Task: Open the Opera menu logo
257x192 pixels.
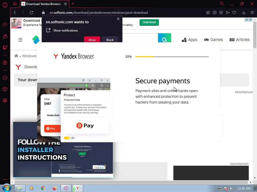Action: point(5,5)
